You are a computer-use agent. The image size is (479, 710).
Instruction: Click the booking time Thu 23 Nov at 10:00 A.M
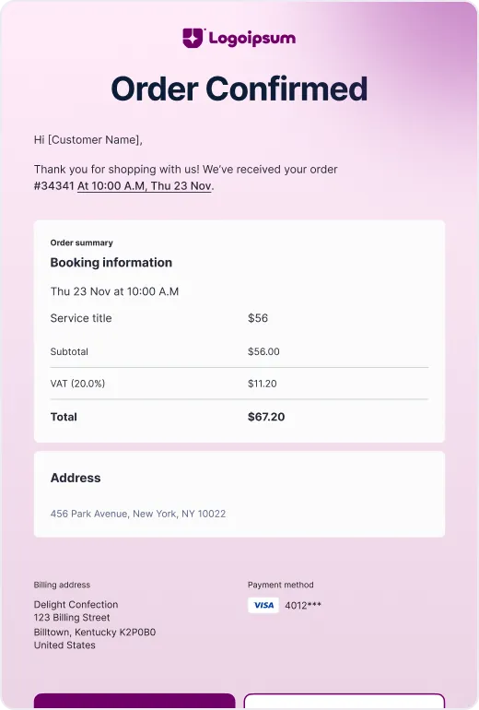point(114,291)
